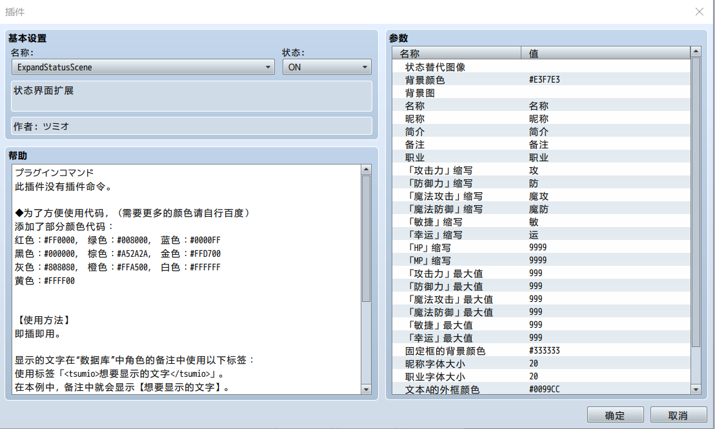Click the help panel scrollbar thumb
The width and height of the screenshot is (715, 429).
coord(366,238)
